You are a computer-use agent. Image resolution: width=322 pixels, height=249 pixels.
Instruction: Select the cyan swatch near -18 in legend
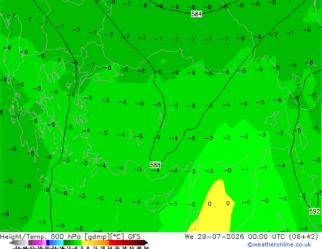click(x=62, y=242)
